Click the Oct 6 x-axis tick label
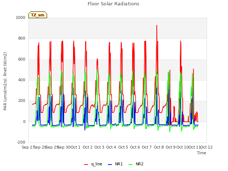Image resolution: width=228 pixels, height=171 pixels. pyautogui.click(x=135, y=147)
